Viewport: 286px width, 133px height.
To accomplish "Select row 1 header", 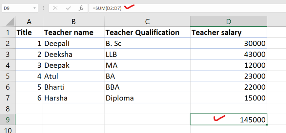I will [x=8, y=33].
